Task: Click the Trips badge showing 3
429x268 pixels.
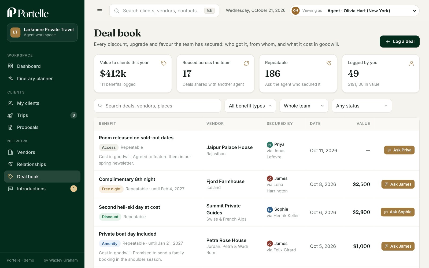Action: coord(74,115)
